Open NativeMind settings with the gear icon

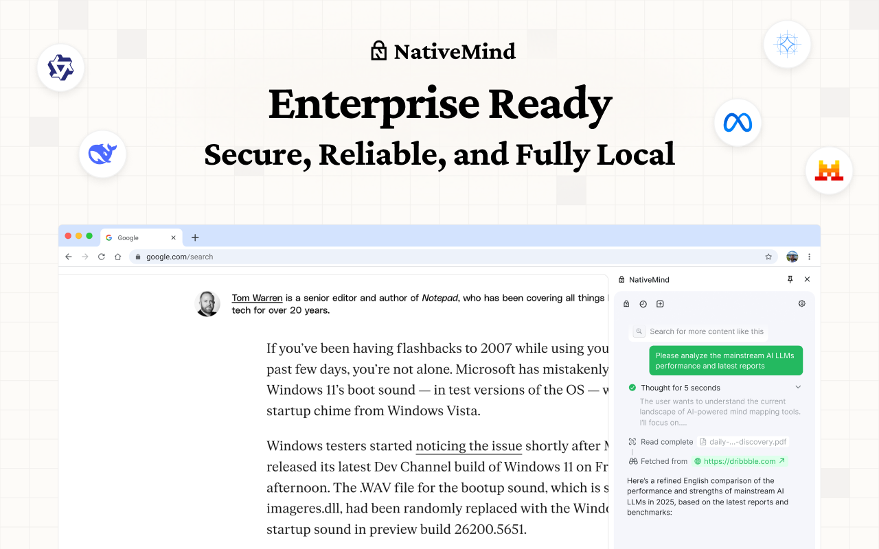(x=801, y=303)
